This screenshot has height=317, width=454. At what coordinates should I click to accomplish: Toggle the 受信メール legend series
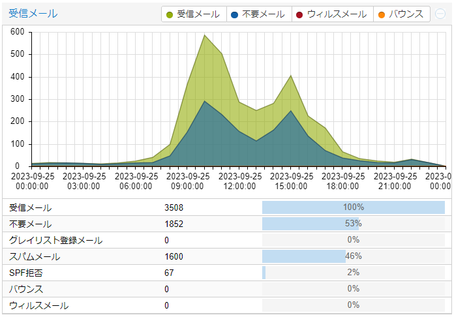[194, 14]
